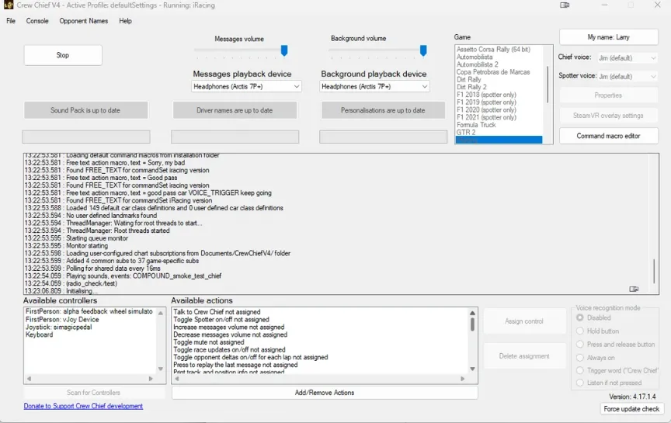The image size is (671, 423).
Task: Click the Crew Chief app icon in title bar
Action: [8, 5]
